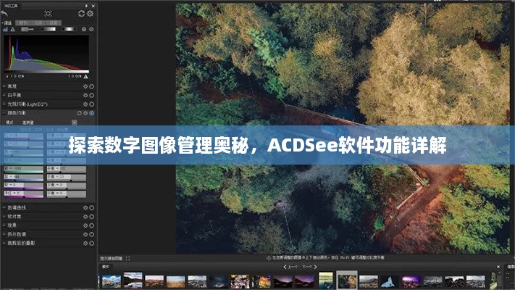The height and width of the screenshot is (290, 515).
Task: Open settings gear for 颜色均衡 group
Action: click(85, 113)
